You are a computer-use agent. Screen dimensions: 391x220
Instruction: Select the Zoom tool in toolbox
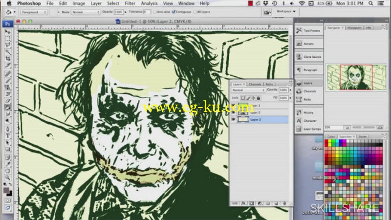click(8, 177)
